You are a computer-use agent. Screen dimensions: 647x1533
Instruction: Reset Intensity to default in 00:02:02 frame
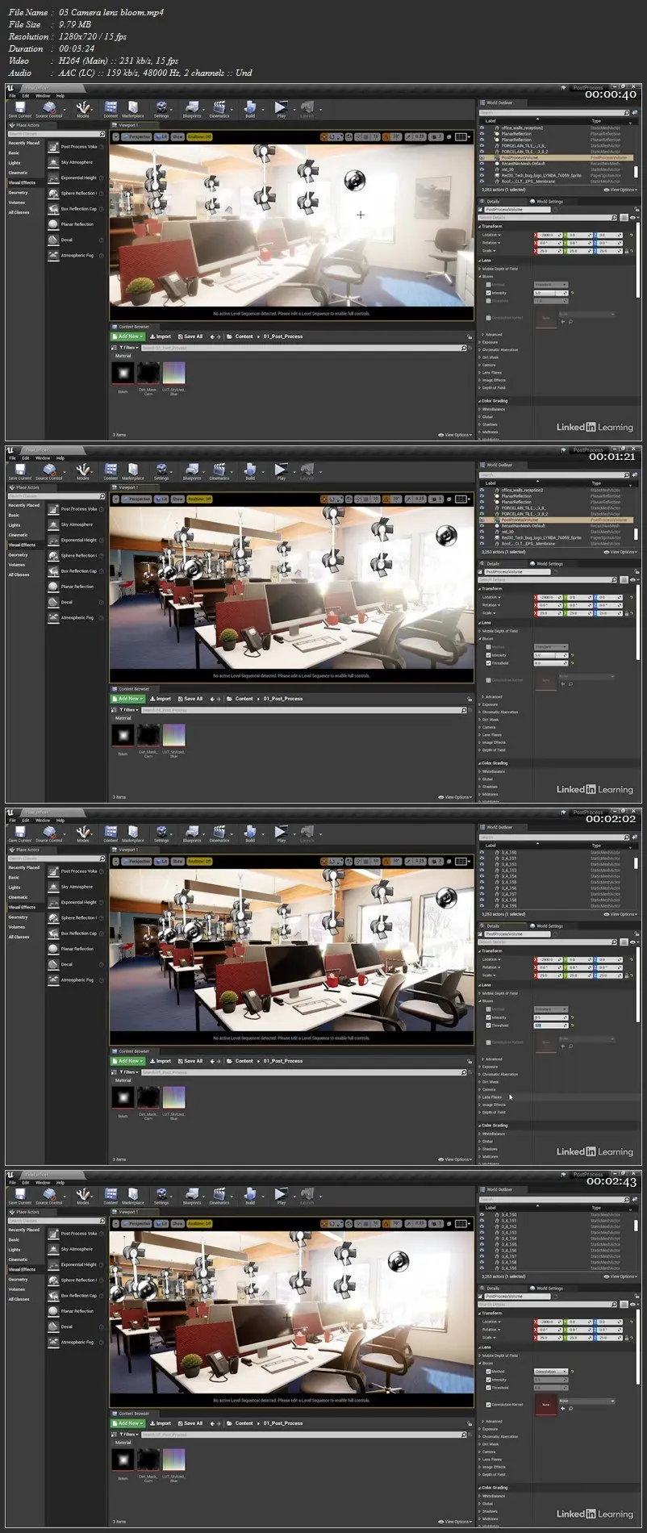pos(574,1017)
